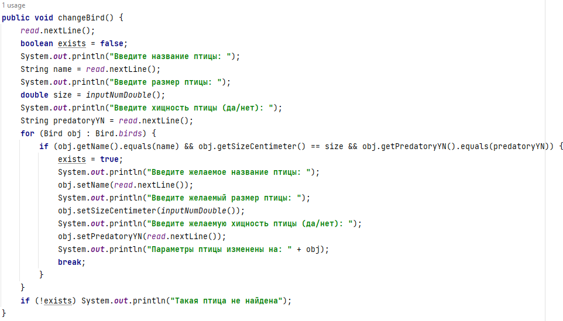Screen dimensions: 563x321
Task: Click the closing brace of the for loop
Action: point(23,288)
